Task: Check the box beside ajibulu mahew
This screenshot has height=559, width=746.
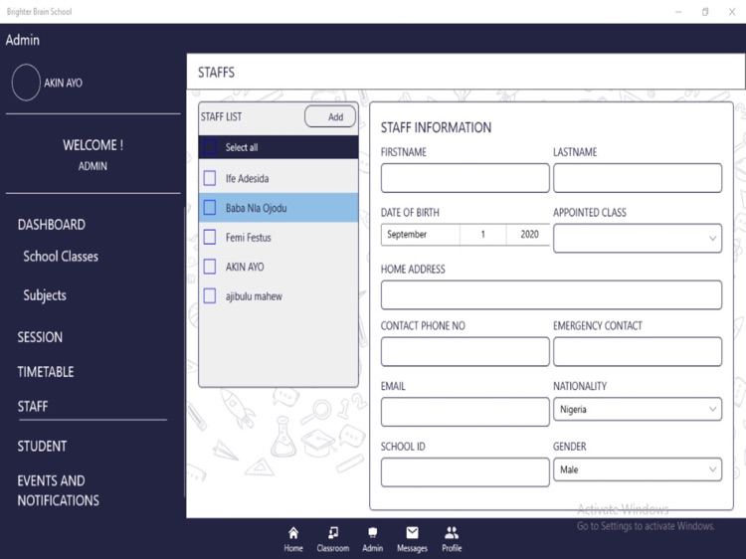Action: click(x=210, y=295)
